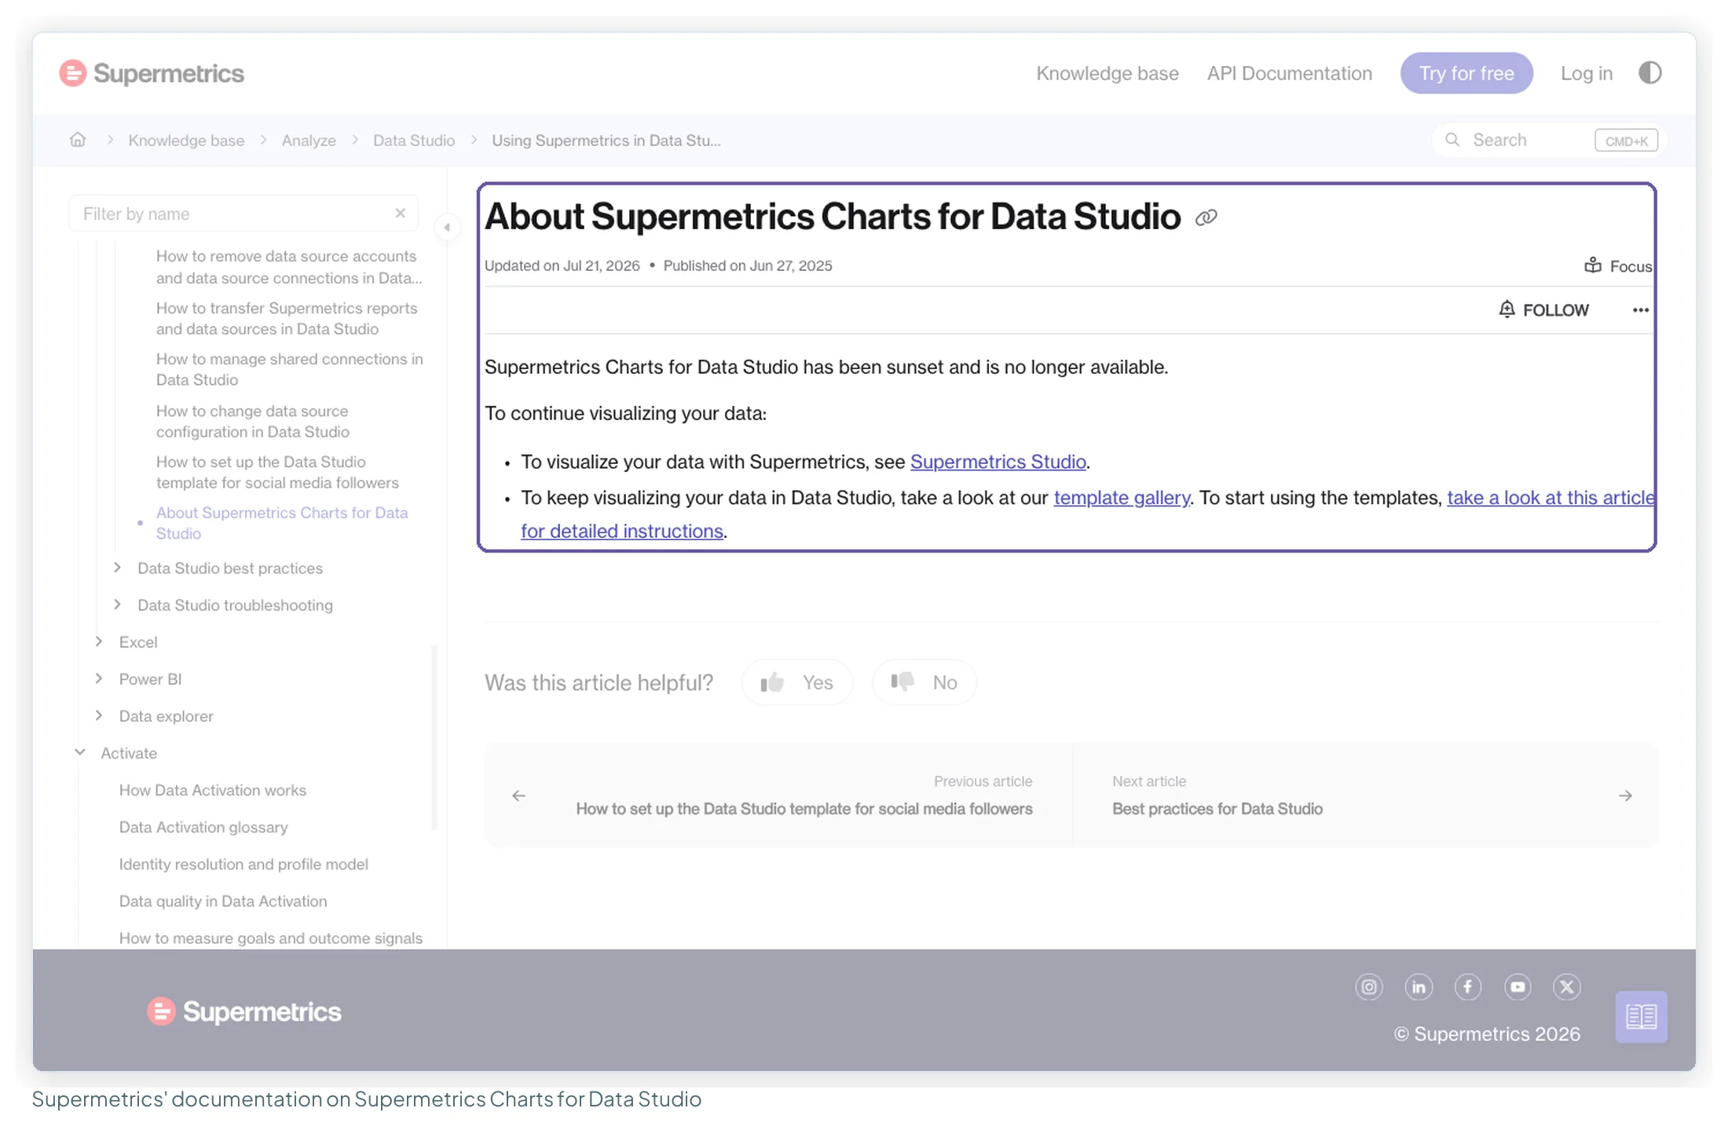Open Supermetrics X profile icon
This screenshot has height=1130, width=1728.
pyautogui.click(x=1567, y=987)
